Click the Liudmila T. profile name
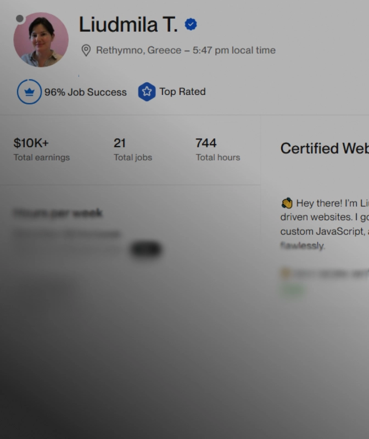 128,25
